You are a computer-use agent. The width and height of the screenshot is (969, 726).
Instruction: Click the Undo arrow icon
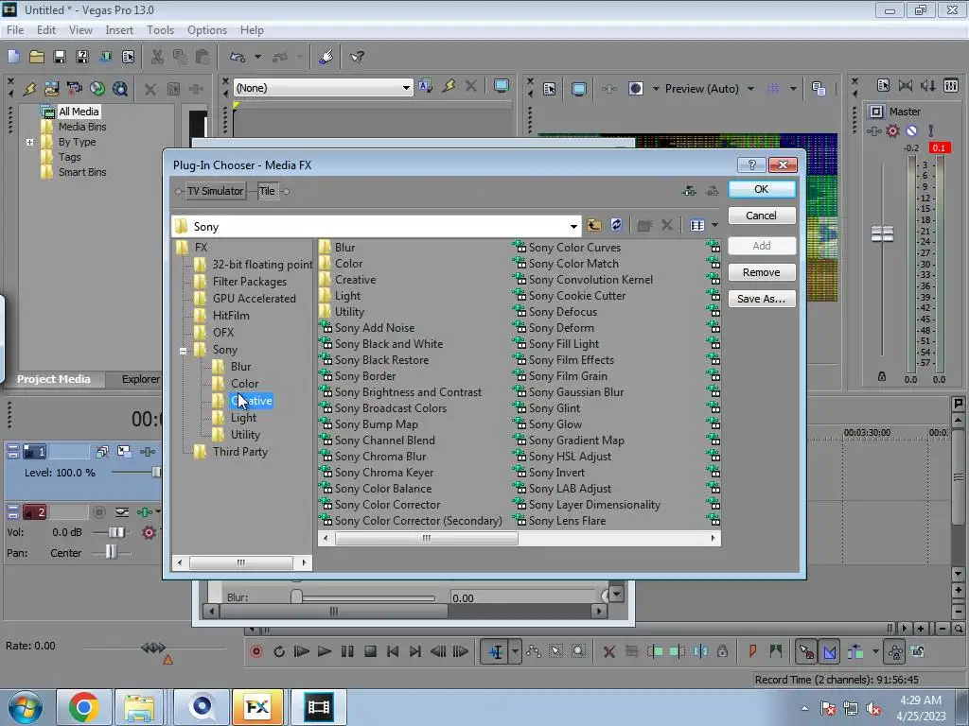(x=238, y=57)
